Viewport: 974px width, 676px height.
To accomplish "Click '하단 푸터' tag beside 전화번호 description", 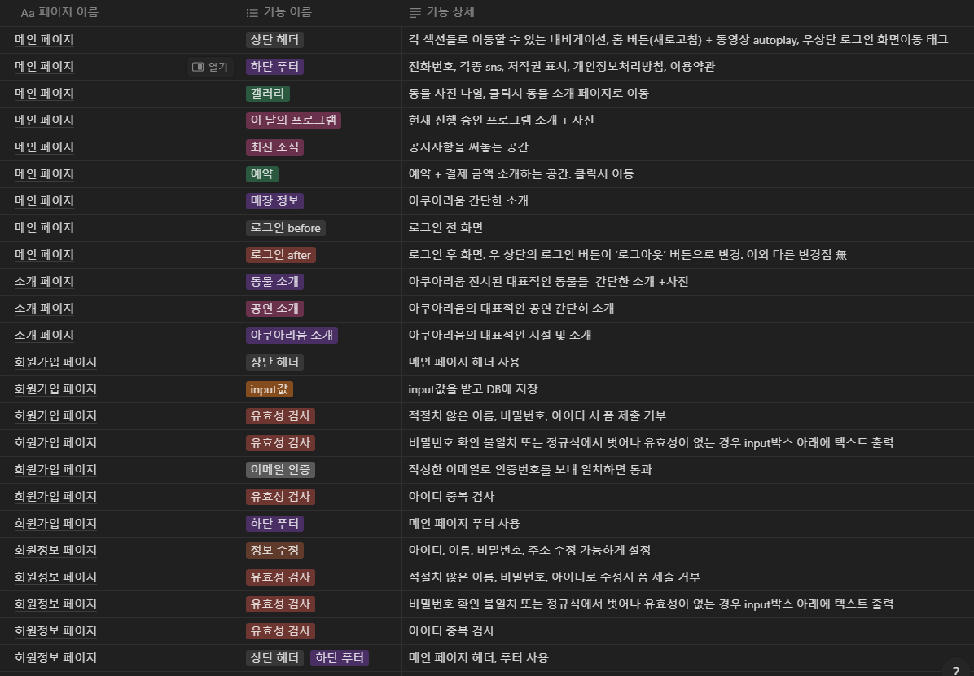I will coord(274,67).
